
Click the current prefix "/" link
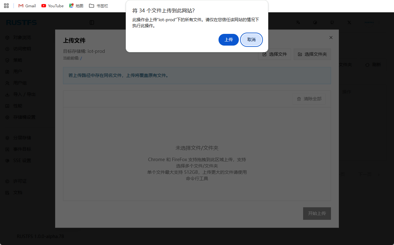click(x=81, y=58)
